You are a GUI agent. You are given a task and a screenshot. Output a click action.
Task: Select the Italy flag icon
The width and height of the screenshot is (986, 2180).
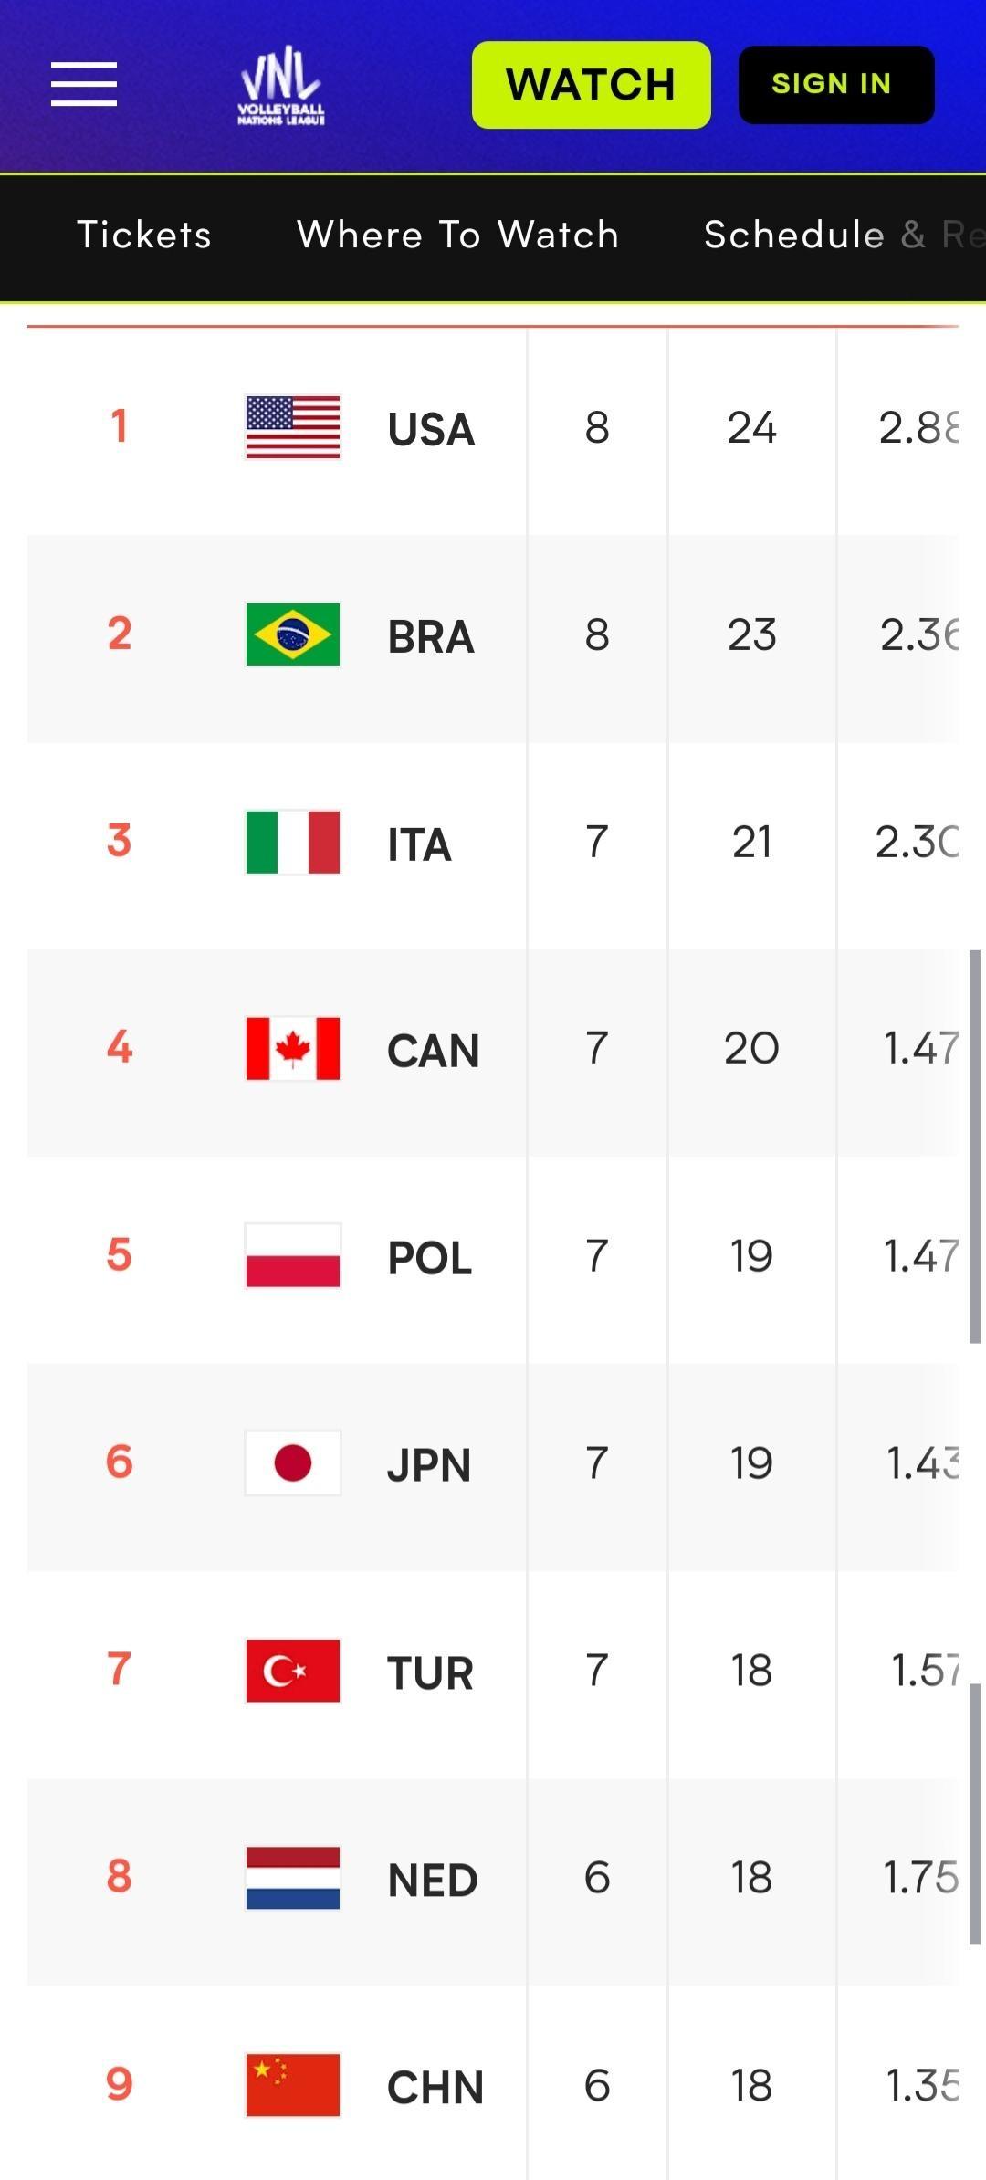tap(293, 842)
